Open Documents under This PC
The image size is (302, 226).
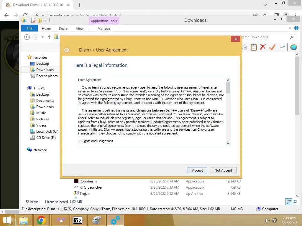point(42,101)
